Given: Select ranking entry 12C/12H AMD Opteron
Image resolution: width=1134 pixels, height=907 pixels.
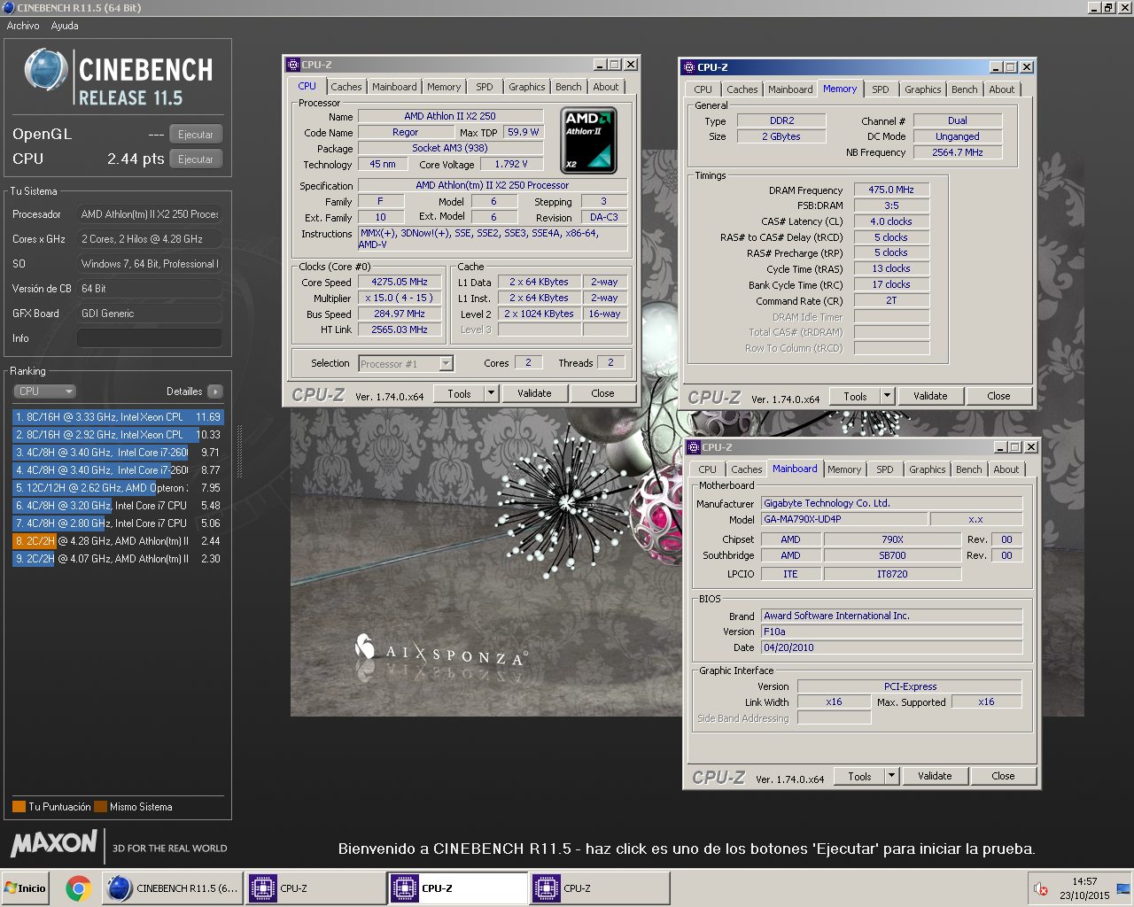Looking at the screenshot, I should tap(118, 488).
